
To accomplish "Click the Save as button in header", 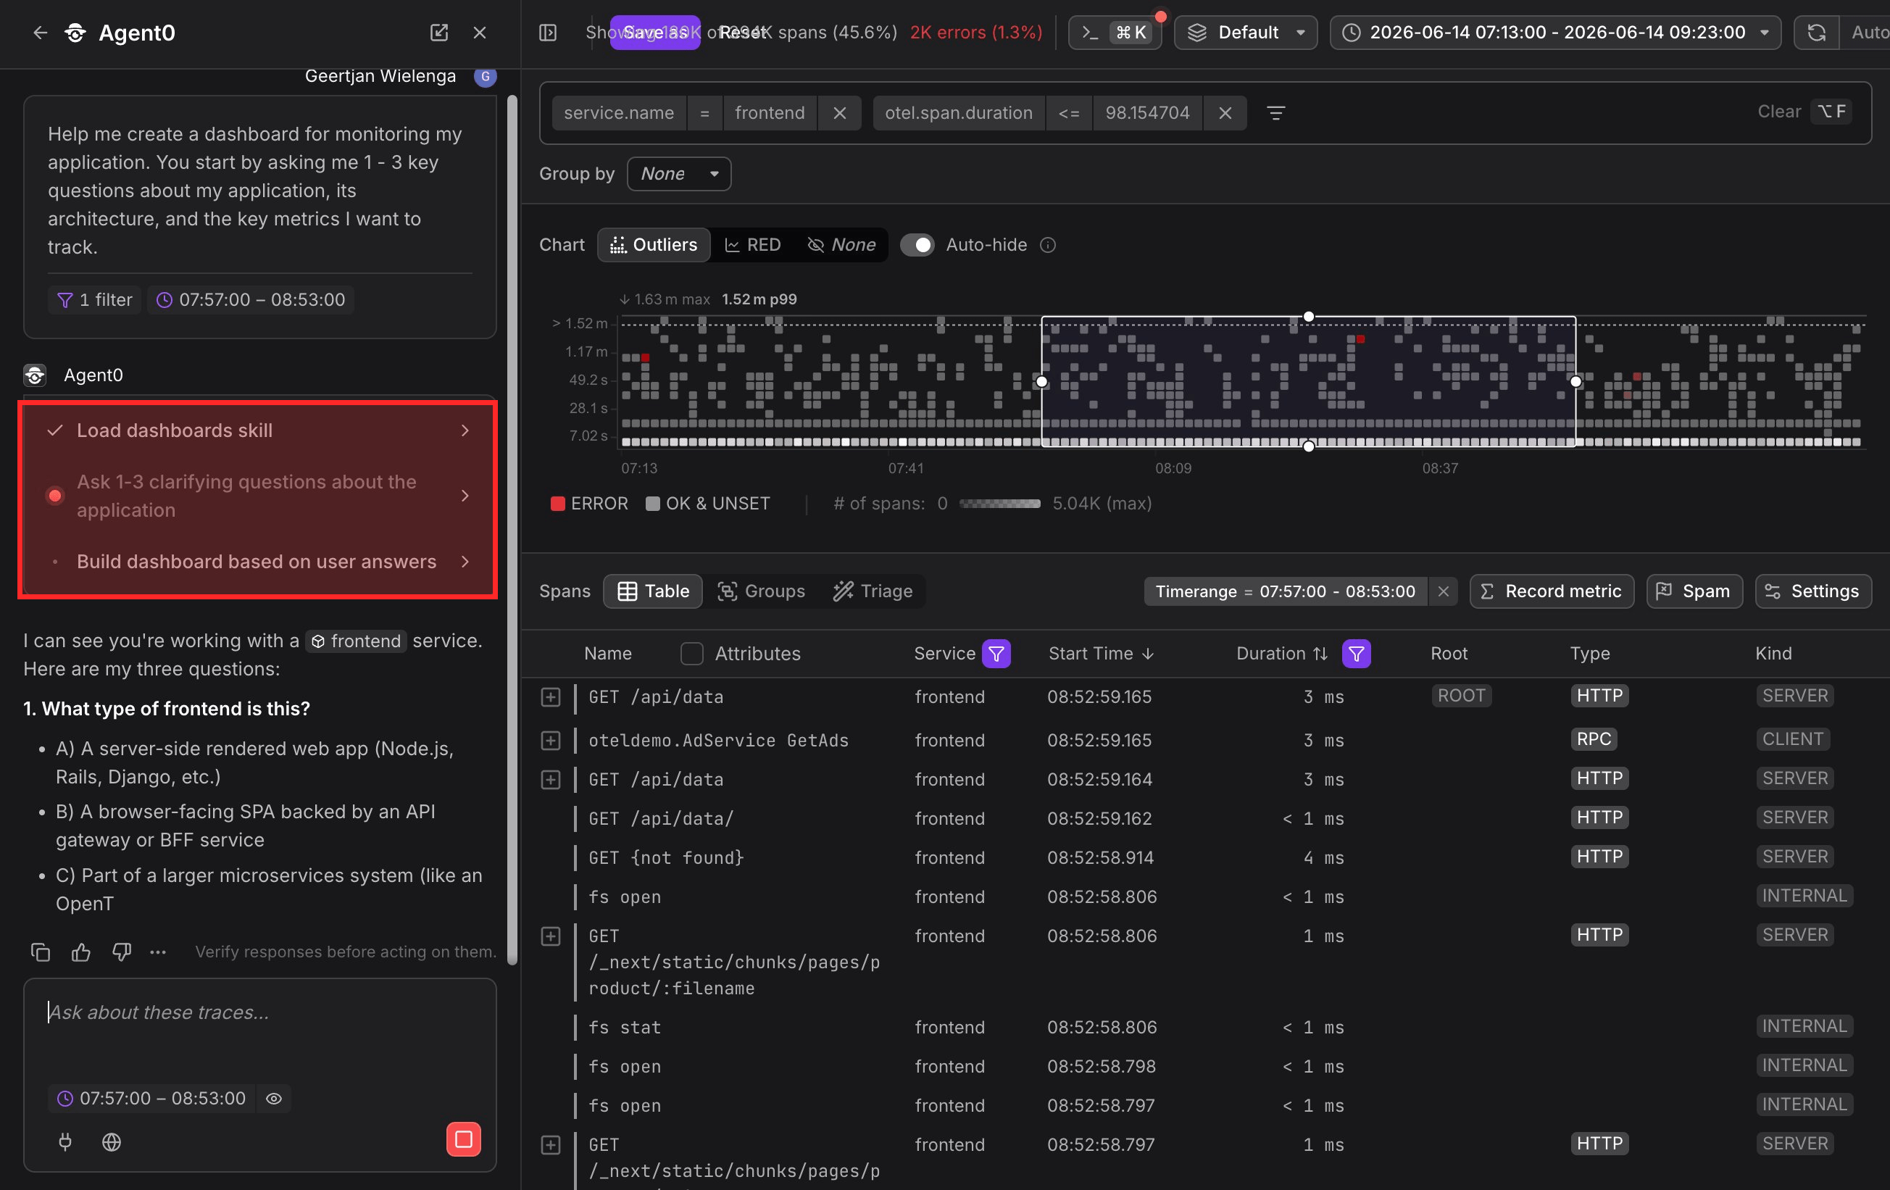I will pos(654,32).
